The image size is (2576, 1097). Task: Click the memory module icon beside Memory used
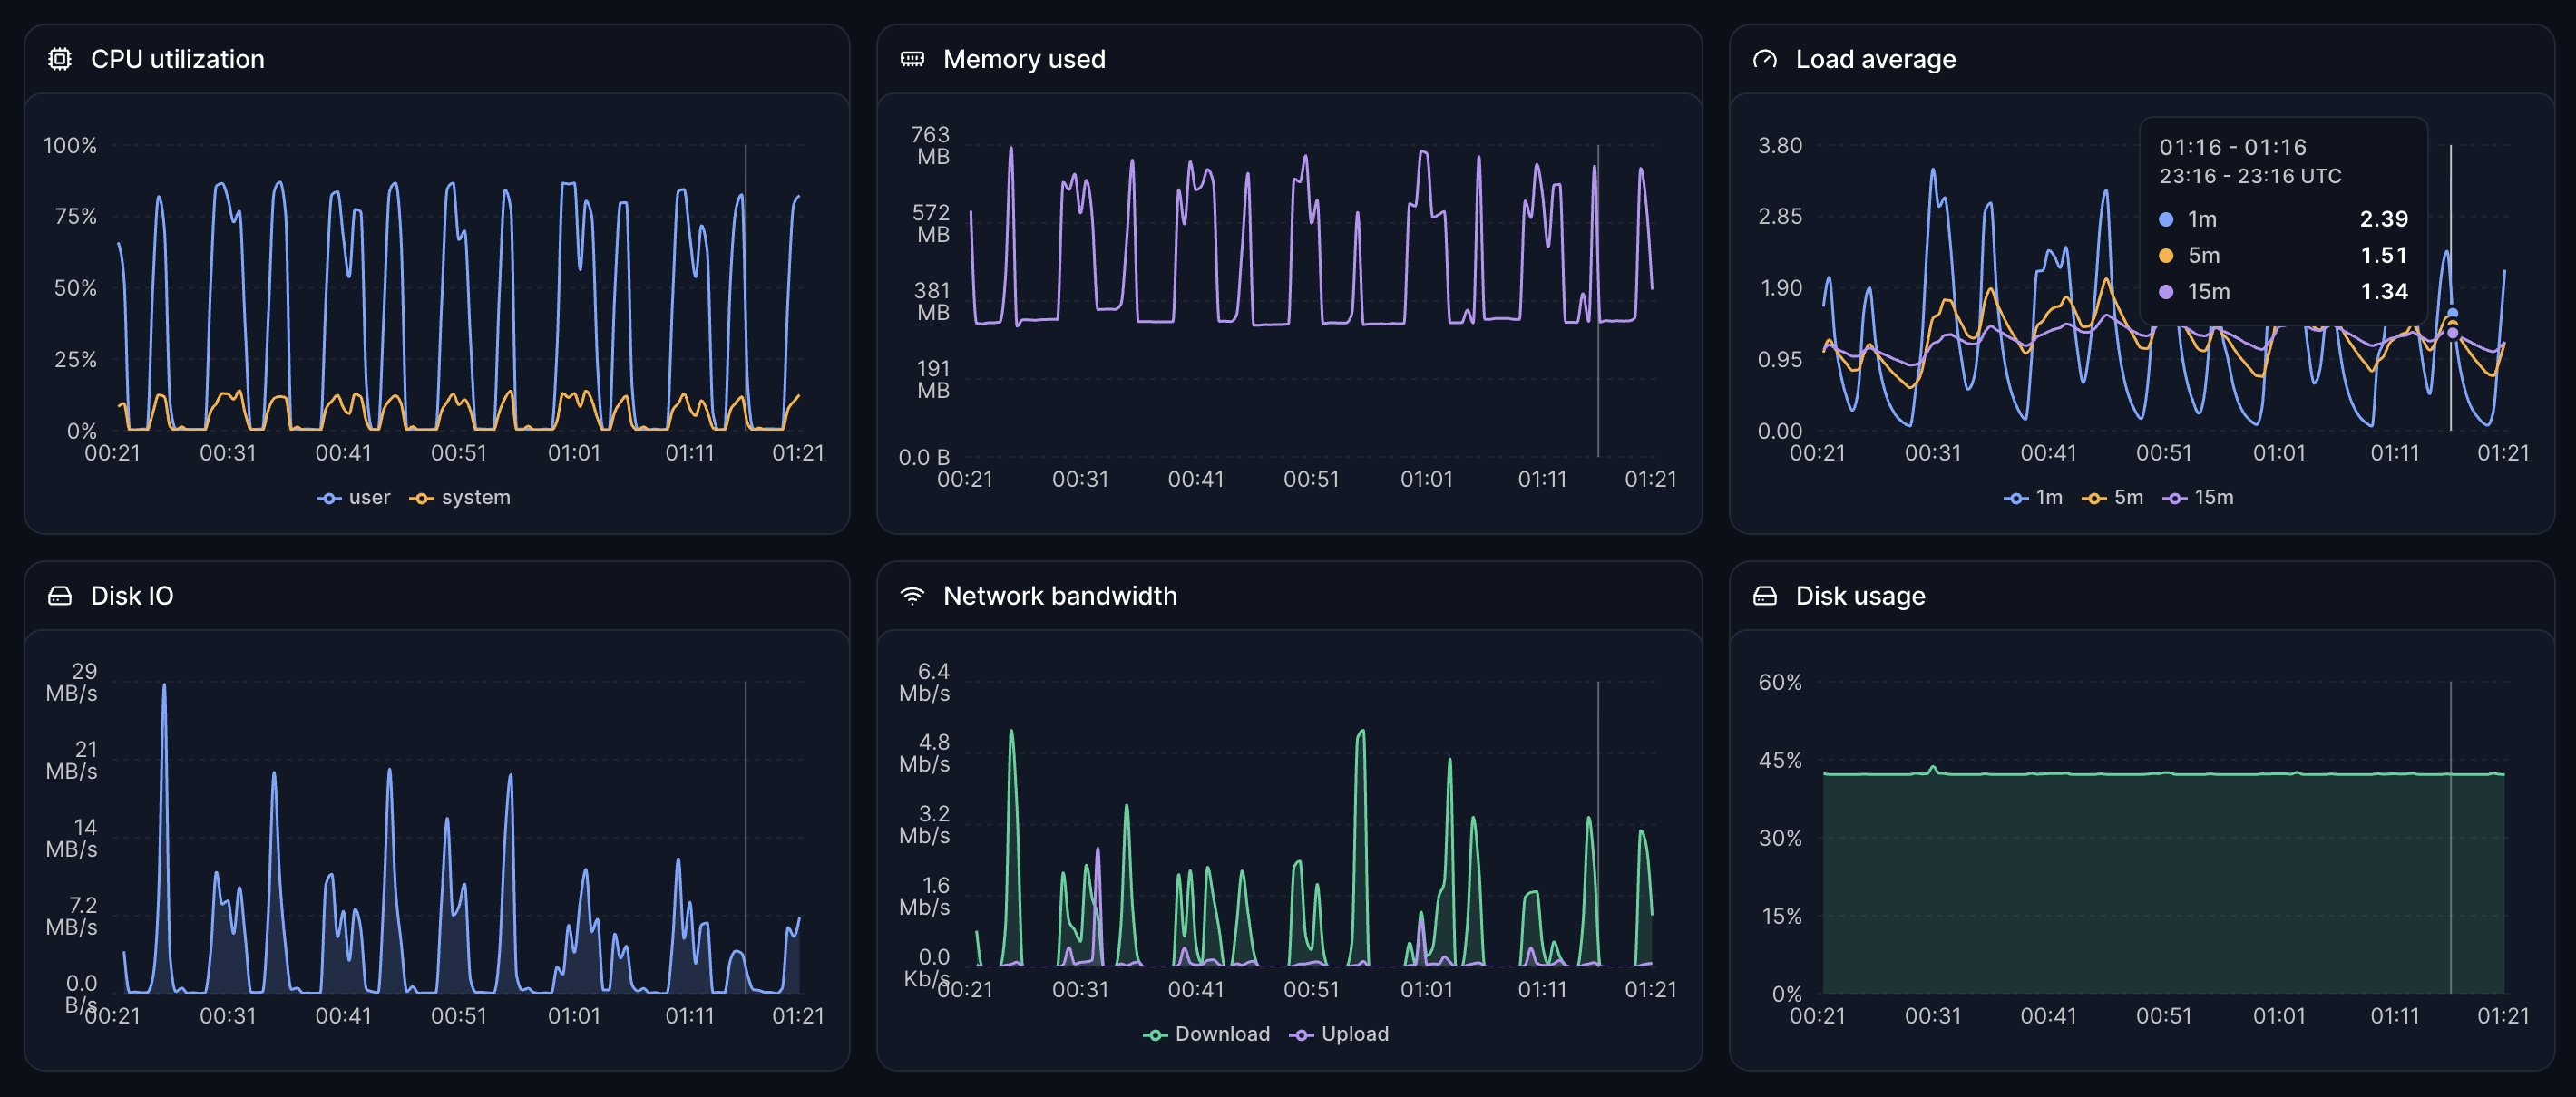(x=912, y=59)
